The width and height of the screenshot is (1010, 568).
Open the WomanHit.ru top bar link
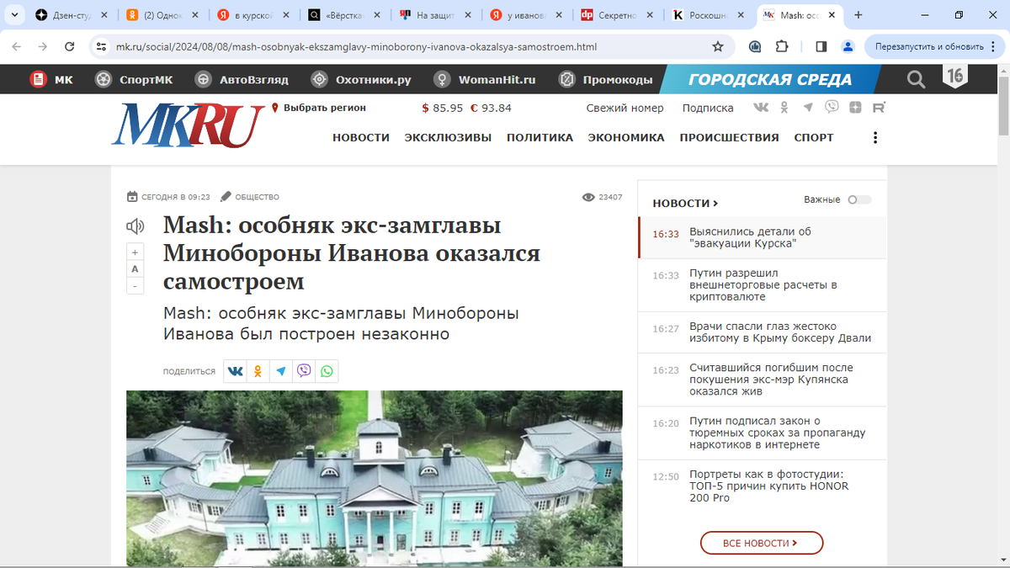(x=485, y=80)
